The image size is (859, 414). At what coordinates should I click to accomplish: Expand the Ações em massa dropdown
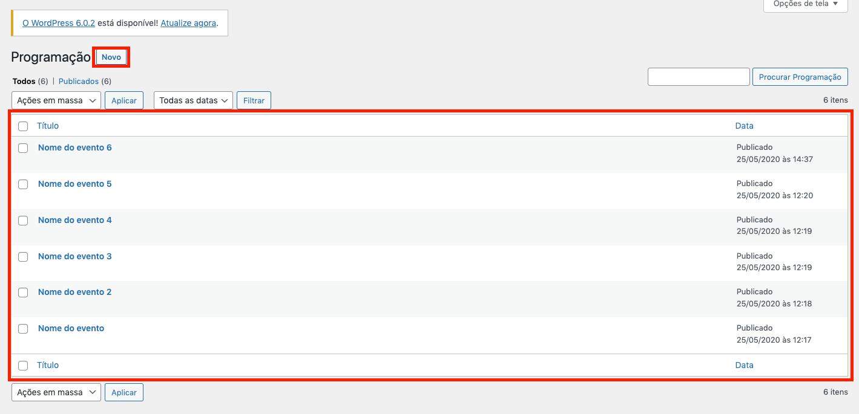point(56,100)
